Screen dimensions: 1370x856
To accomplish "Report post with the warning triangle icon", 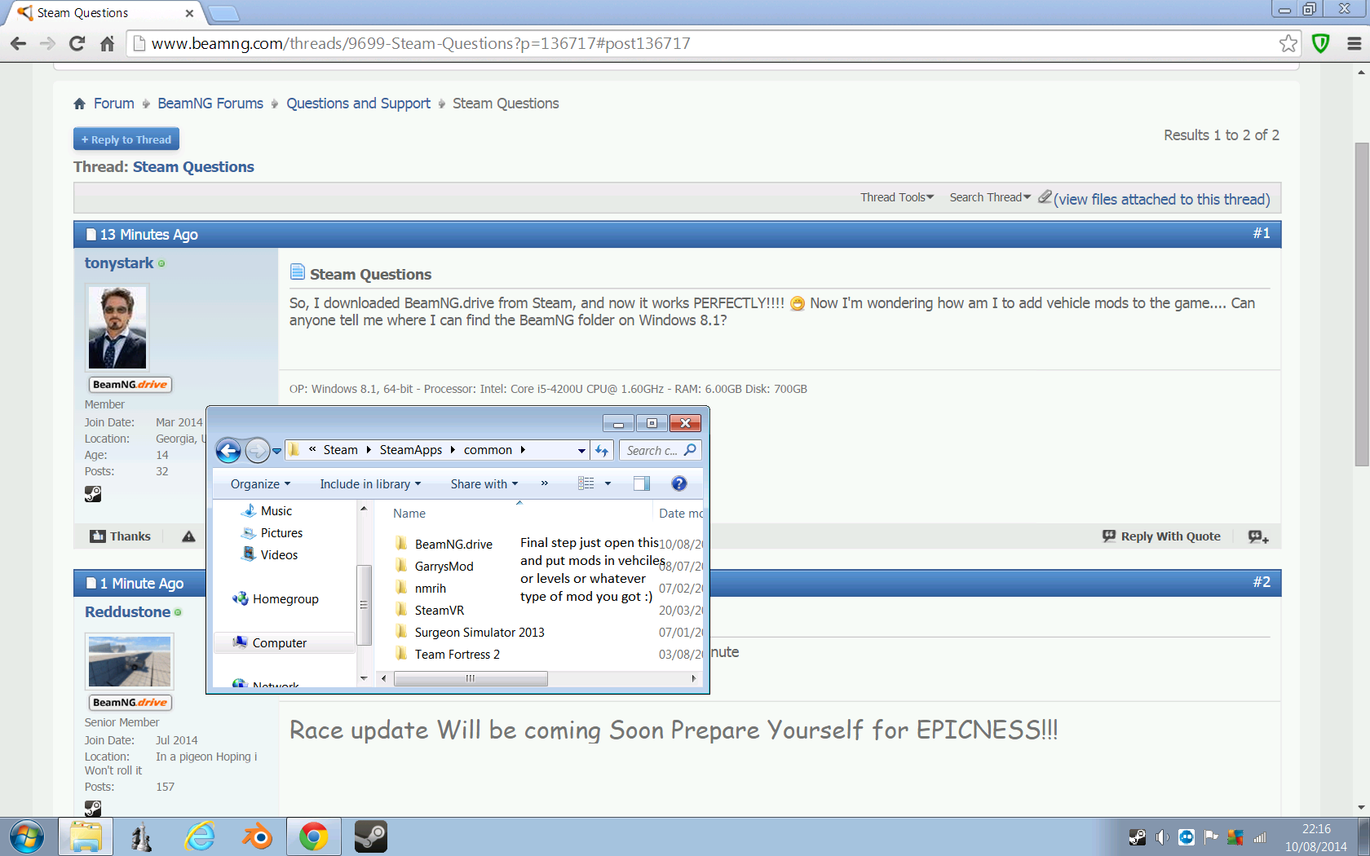I will coord(188,536).
